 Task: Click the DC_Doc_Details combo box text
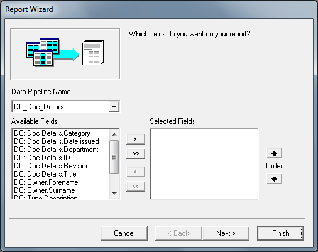[39, 107]
